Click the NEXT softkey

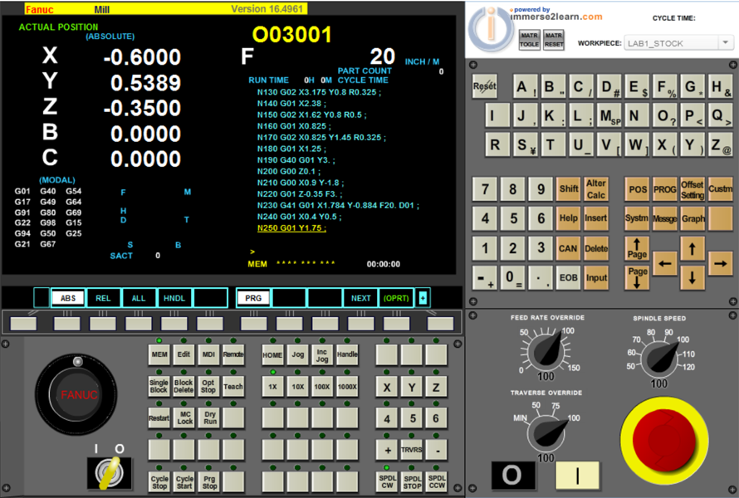pyautogui.click(x=360, y=298)
